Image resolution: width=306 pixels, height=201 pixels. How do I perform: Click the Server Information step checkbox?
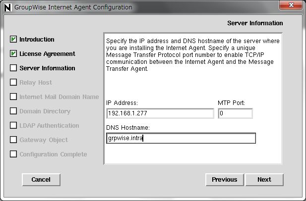(x=13, y=68)
